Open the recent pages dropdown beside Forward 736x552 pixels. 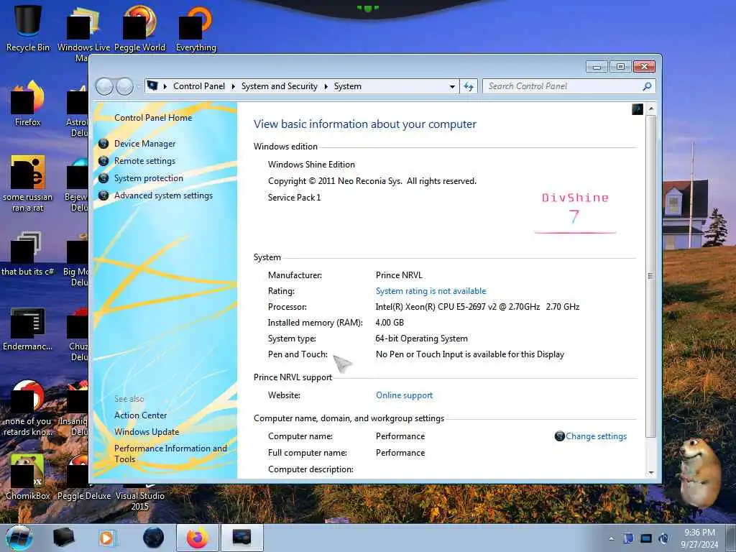tap(139, 86)
